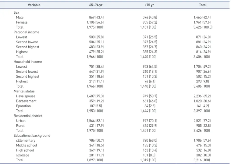
Task: Click the '≥75 yr' column header
Action: [x=149, y=5]
